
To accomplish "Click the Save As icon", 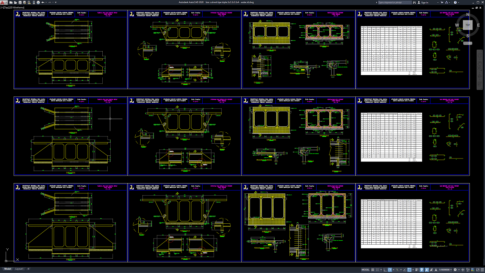I will click(25, 2).
